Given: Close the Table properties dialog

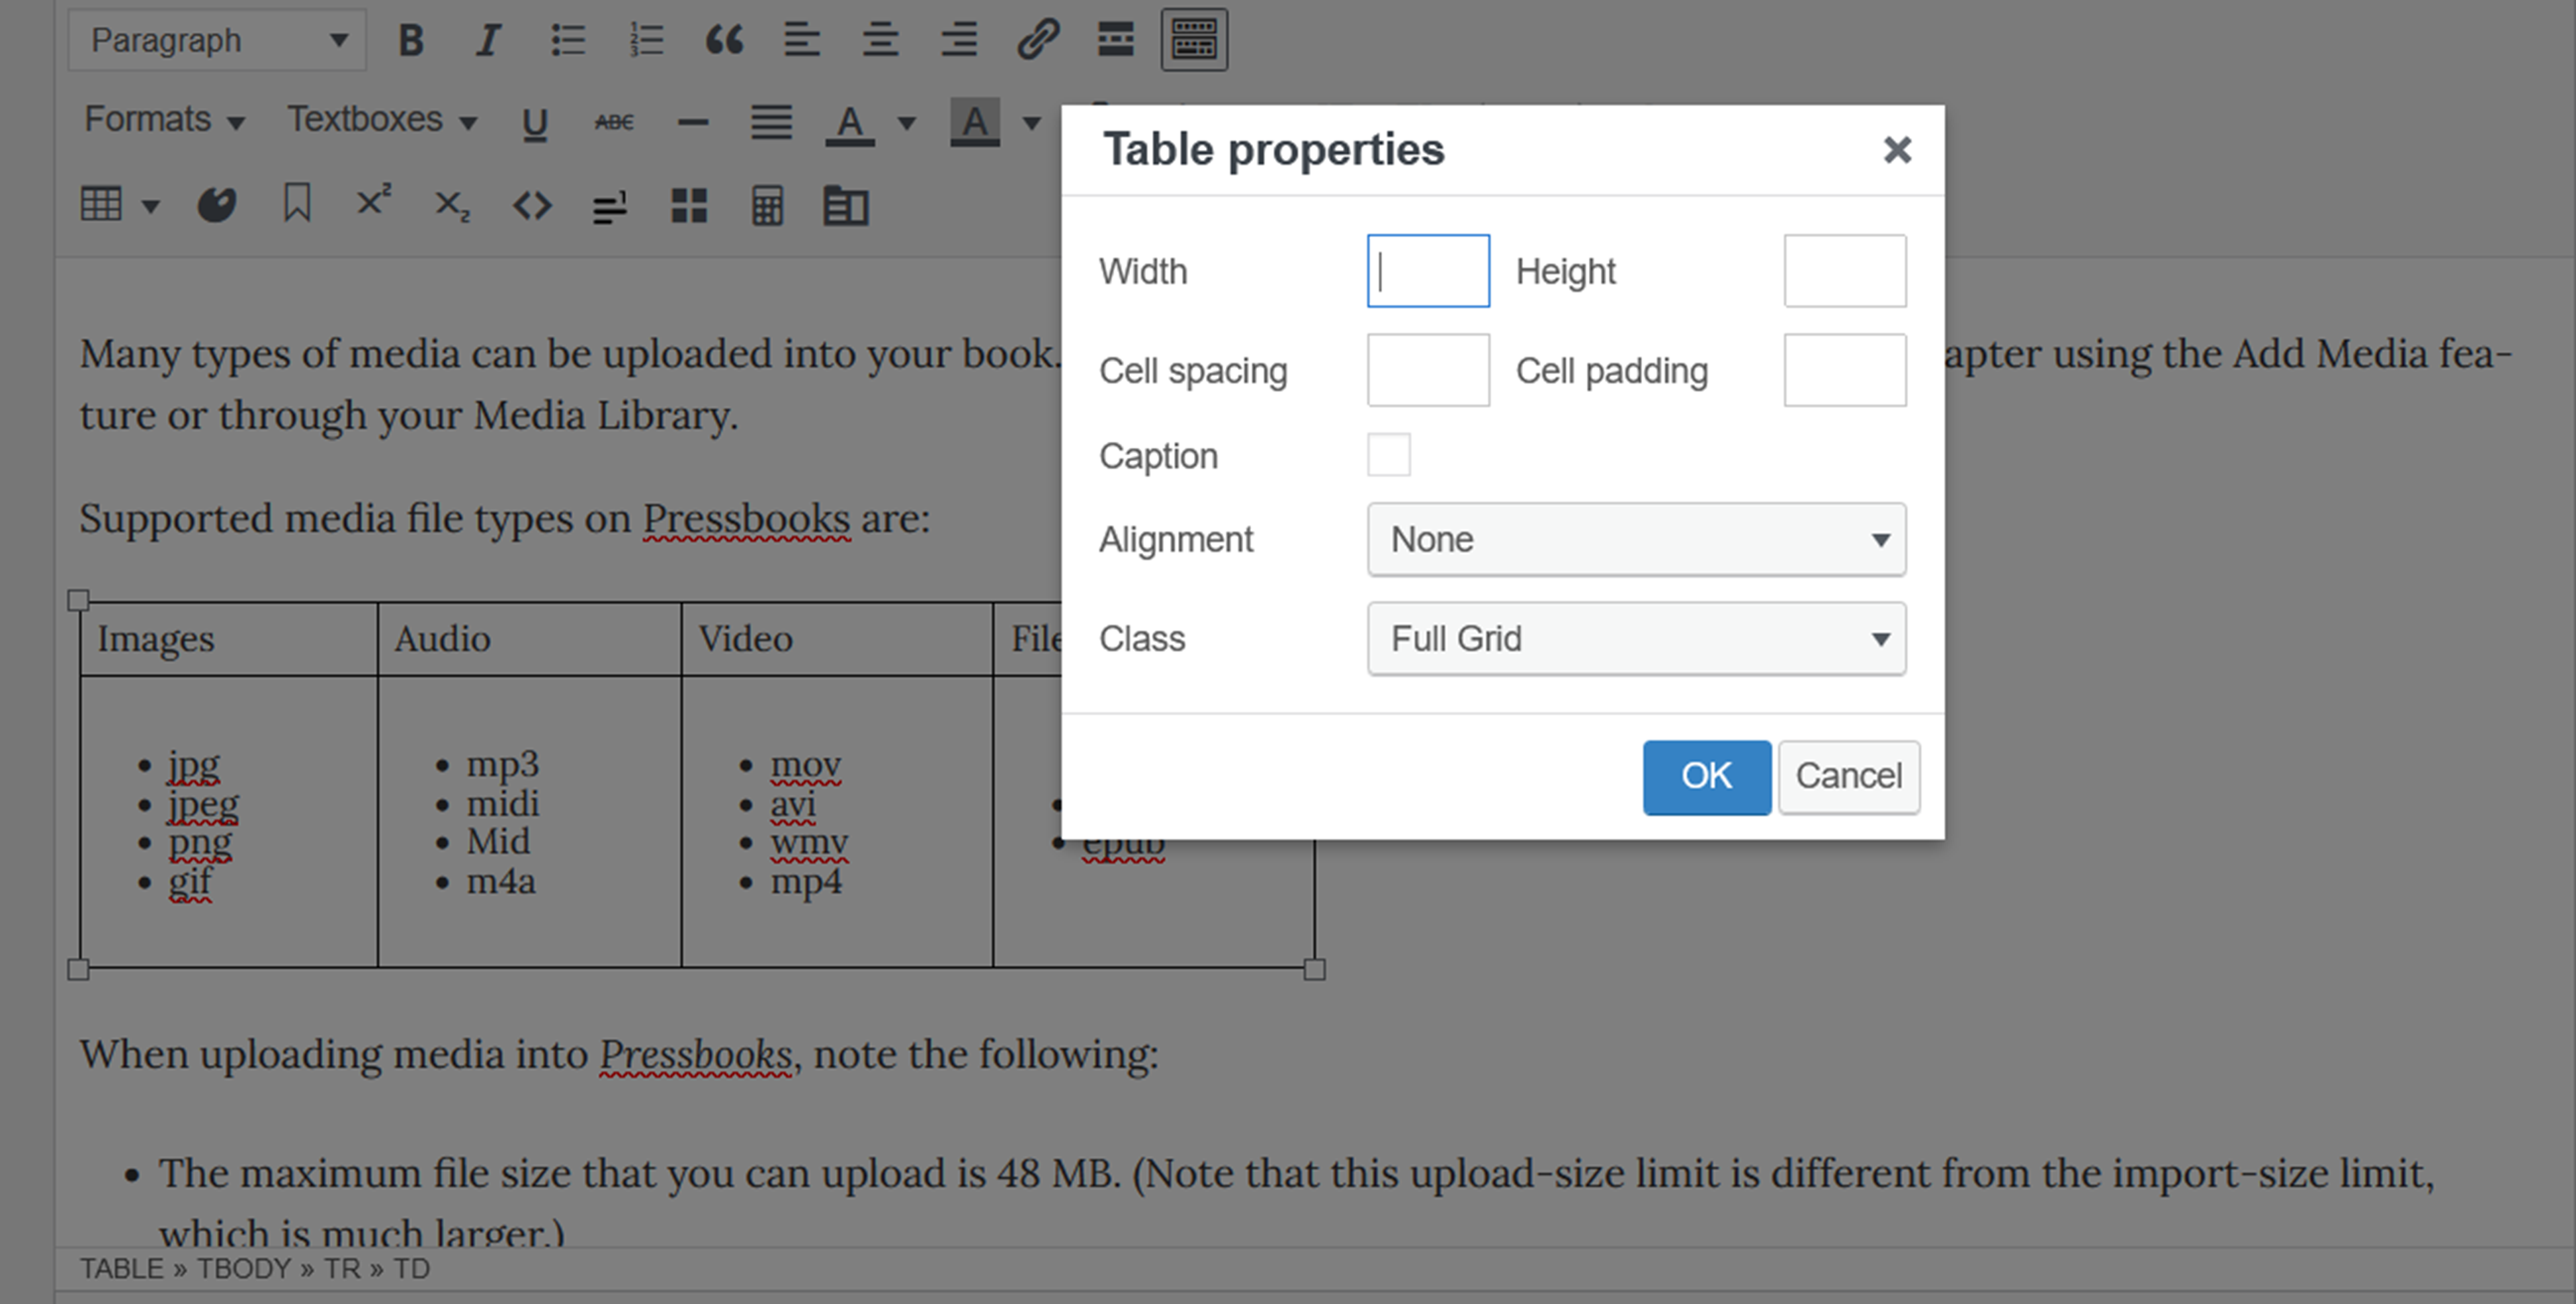Looking at the screenshot, I should click(1896, 150).
